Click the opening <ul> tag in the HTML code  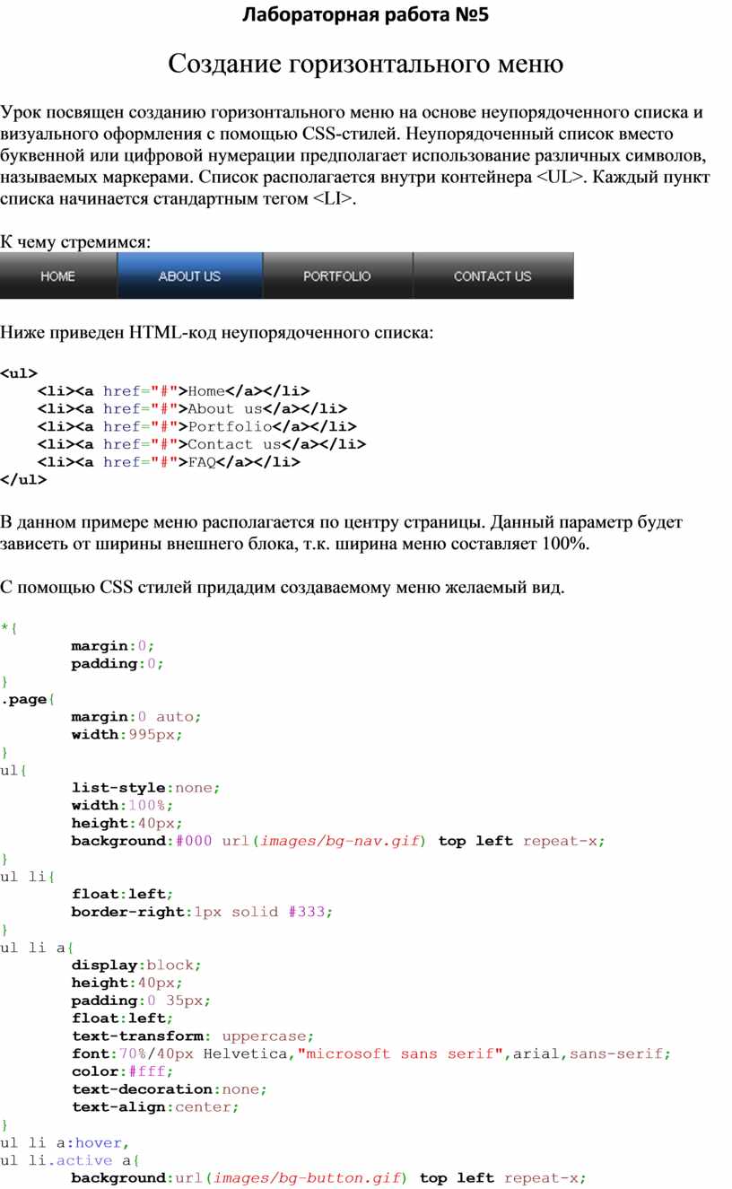(19, 372)
